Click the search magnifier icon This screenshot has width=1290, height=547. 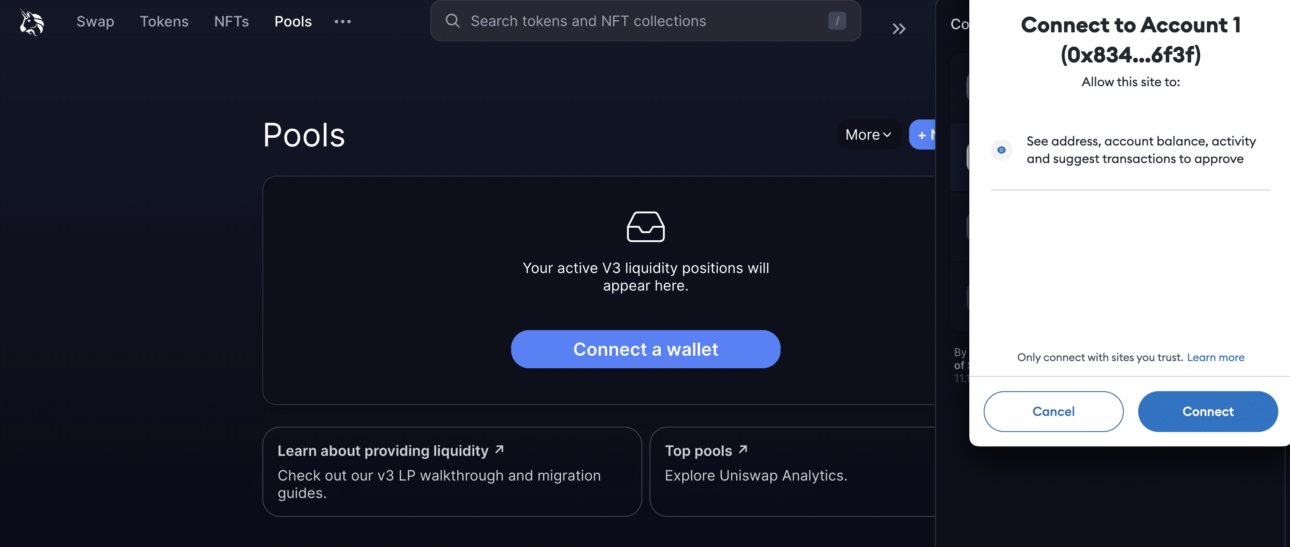point(452,21)
